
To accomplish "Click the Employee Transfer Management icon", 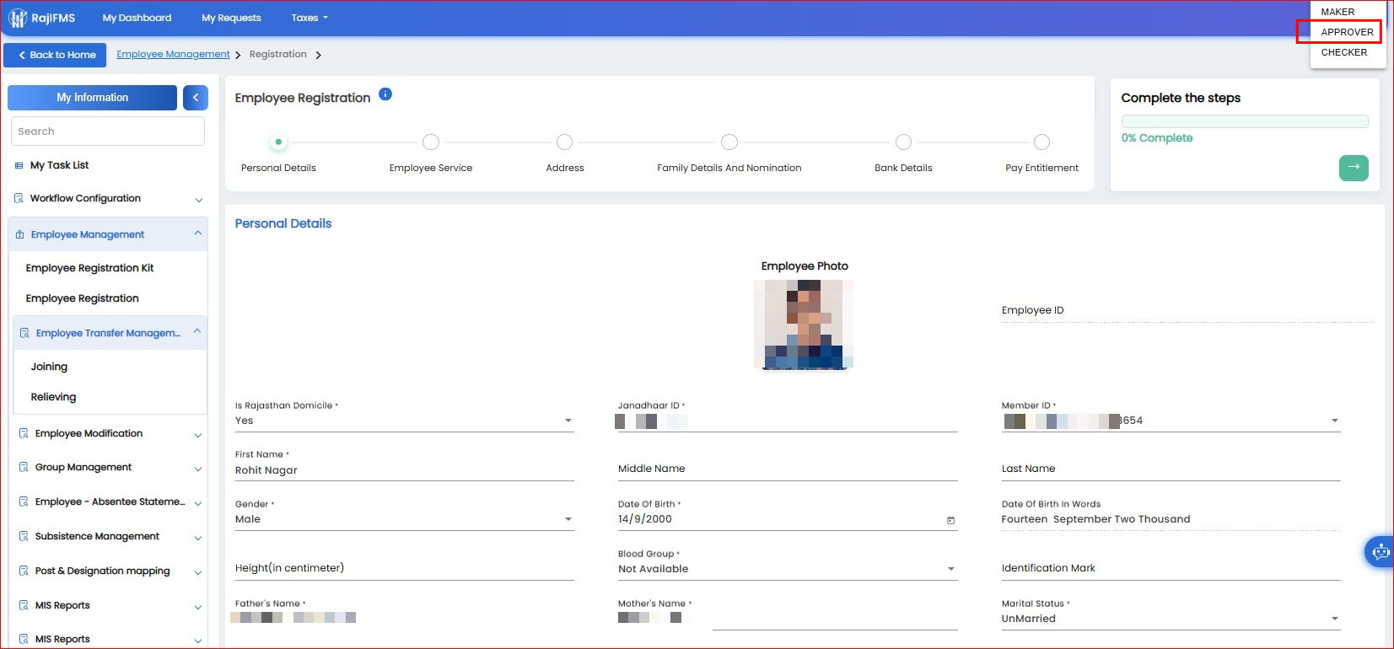I will coord(24,334).
